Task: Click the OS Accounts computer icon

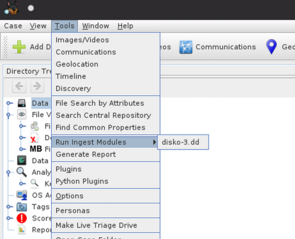Action: pyautogui.click(x=22, y=195)
